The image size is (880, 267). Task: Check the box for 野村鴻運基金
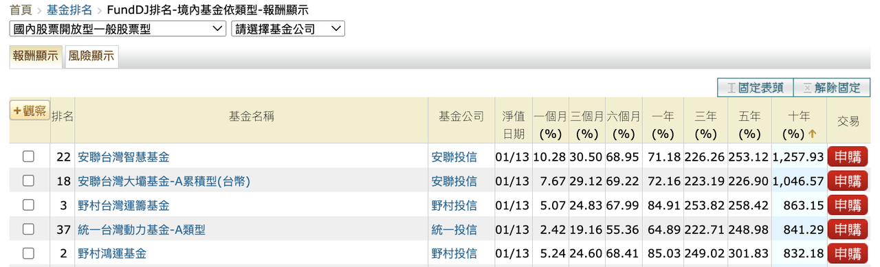(28, 253)
